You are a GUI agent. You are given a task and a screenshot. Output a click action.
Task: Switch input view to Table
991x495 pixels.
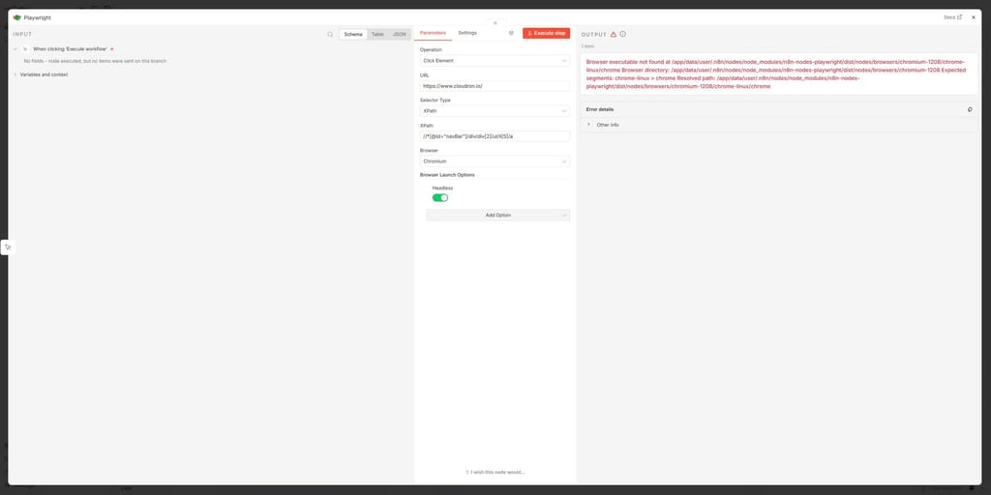point(377,34)
